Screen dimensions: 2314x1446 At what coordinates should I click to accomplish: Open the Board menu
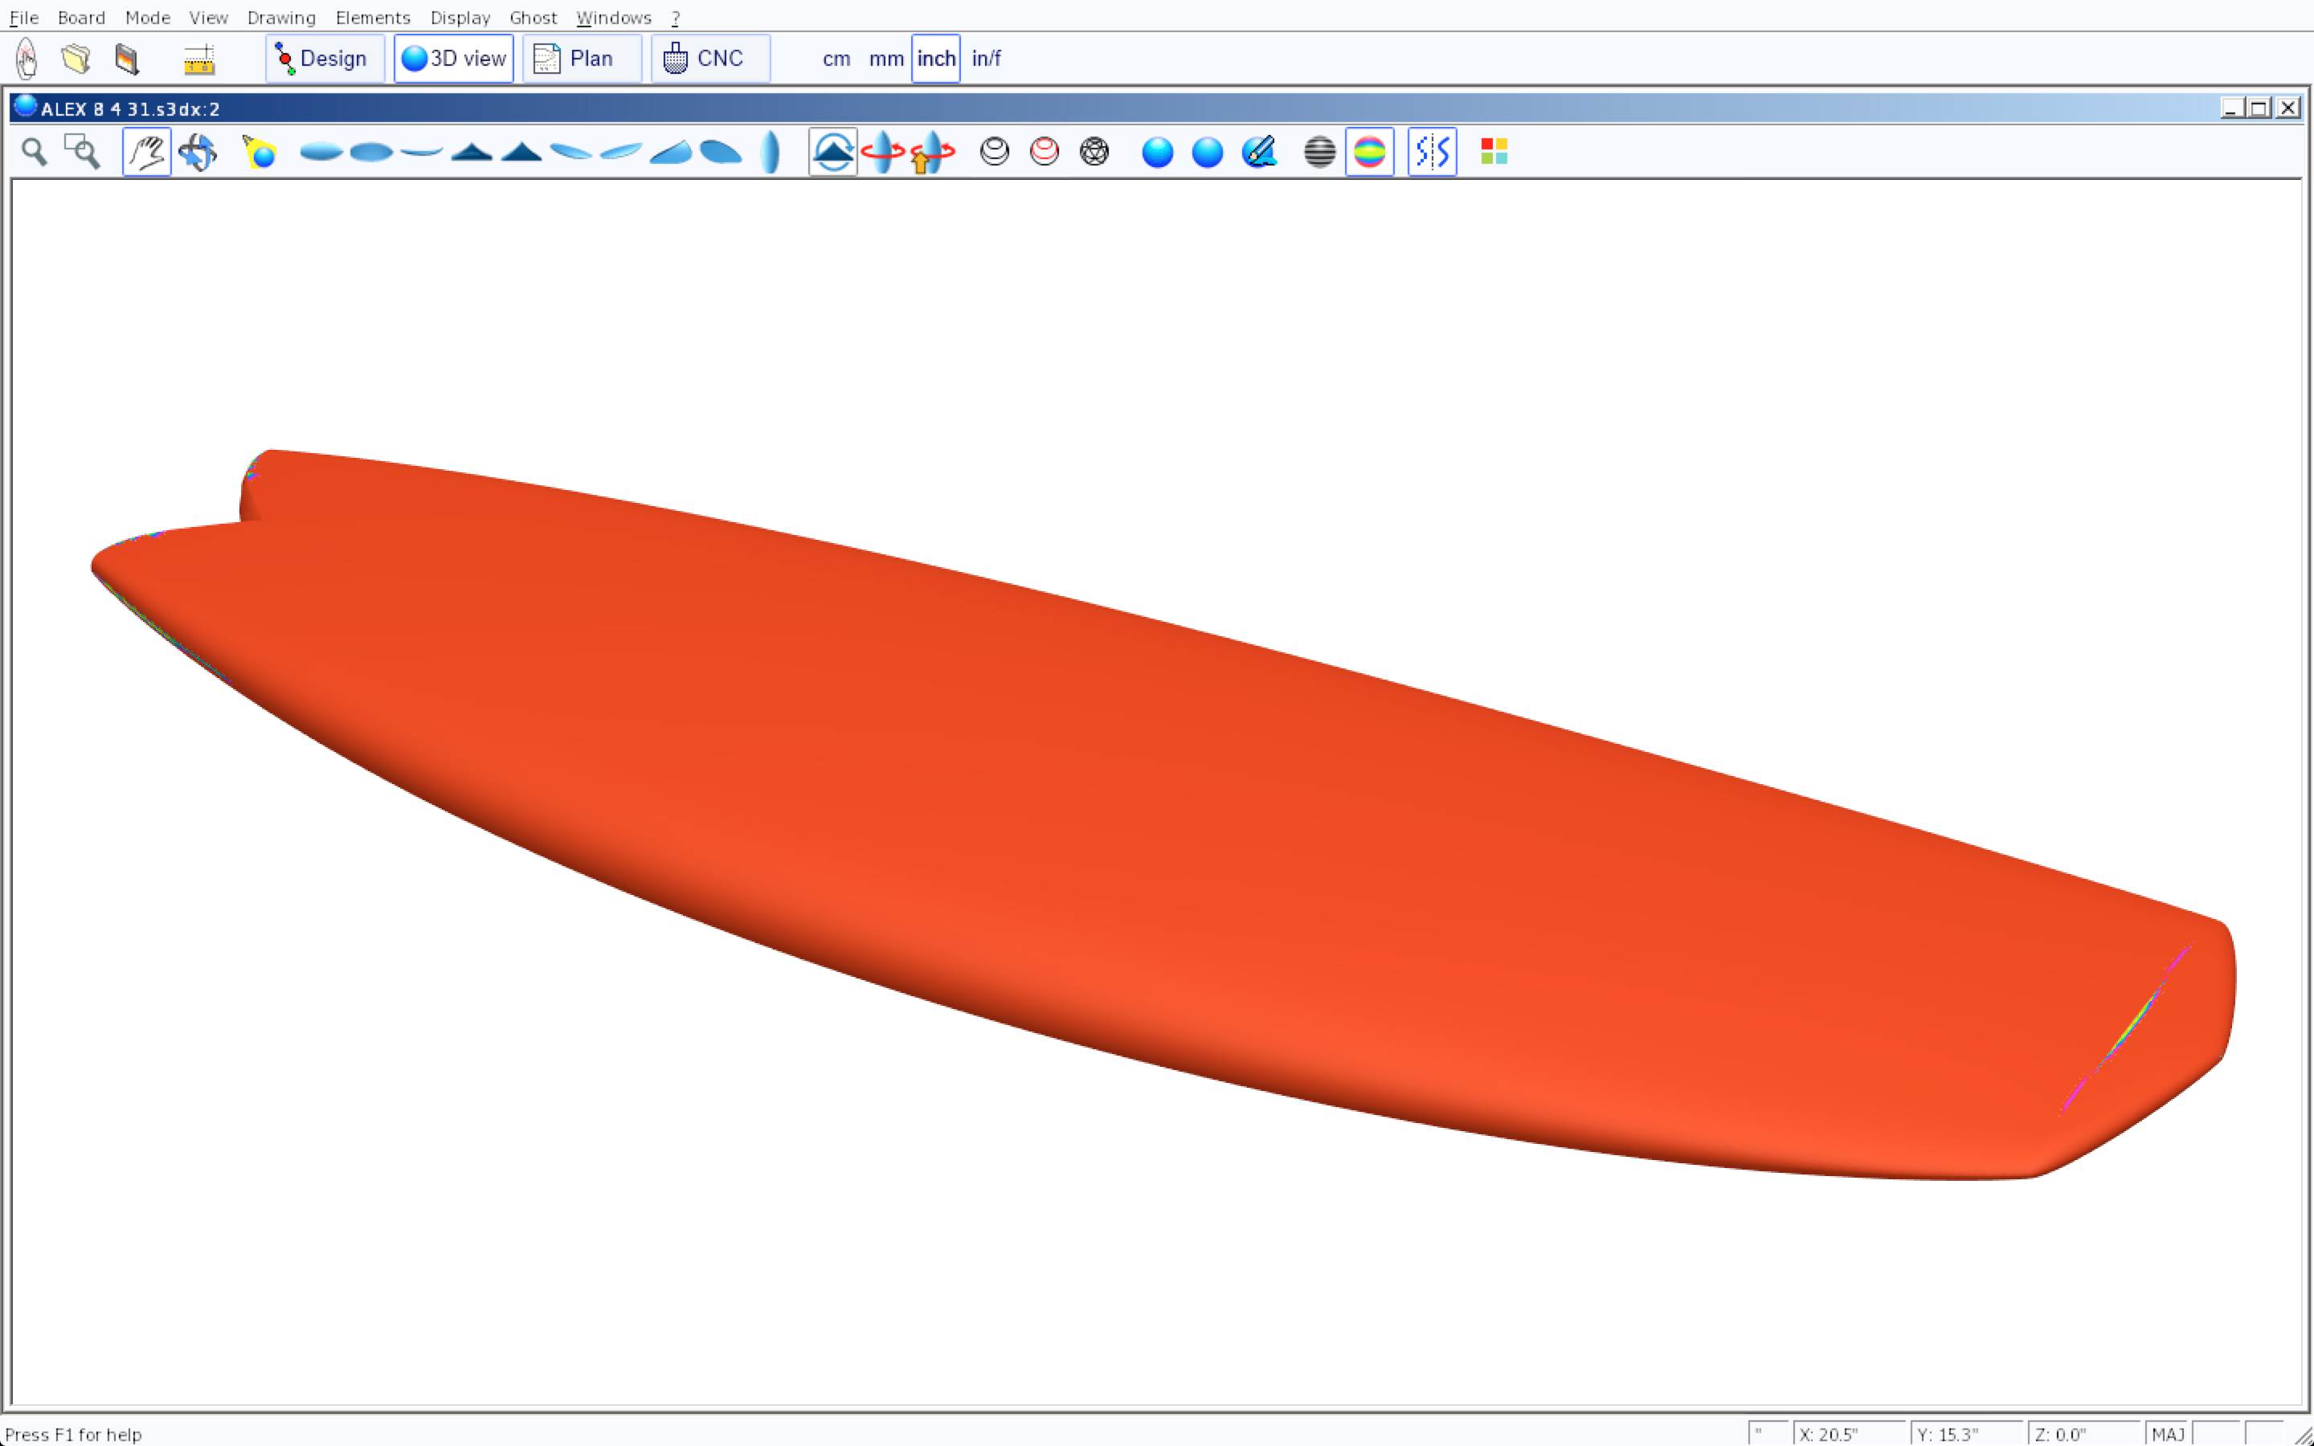[81, 17]
